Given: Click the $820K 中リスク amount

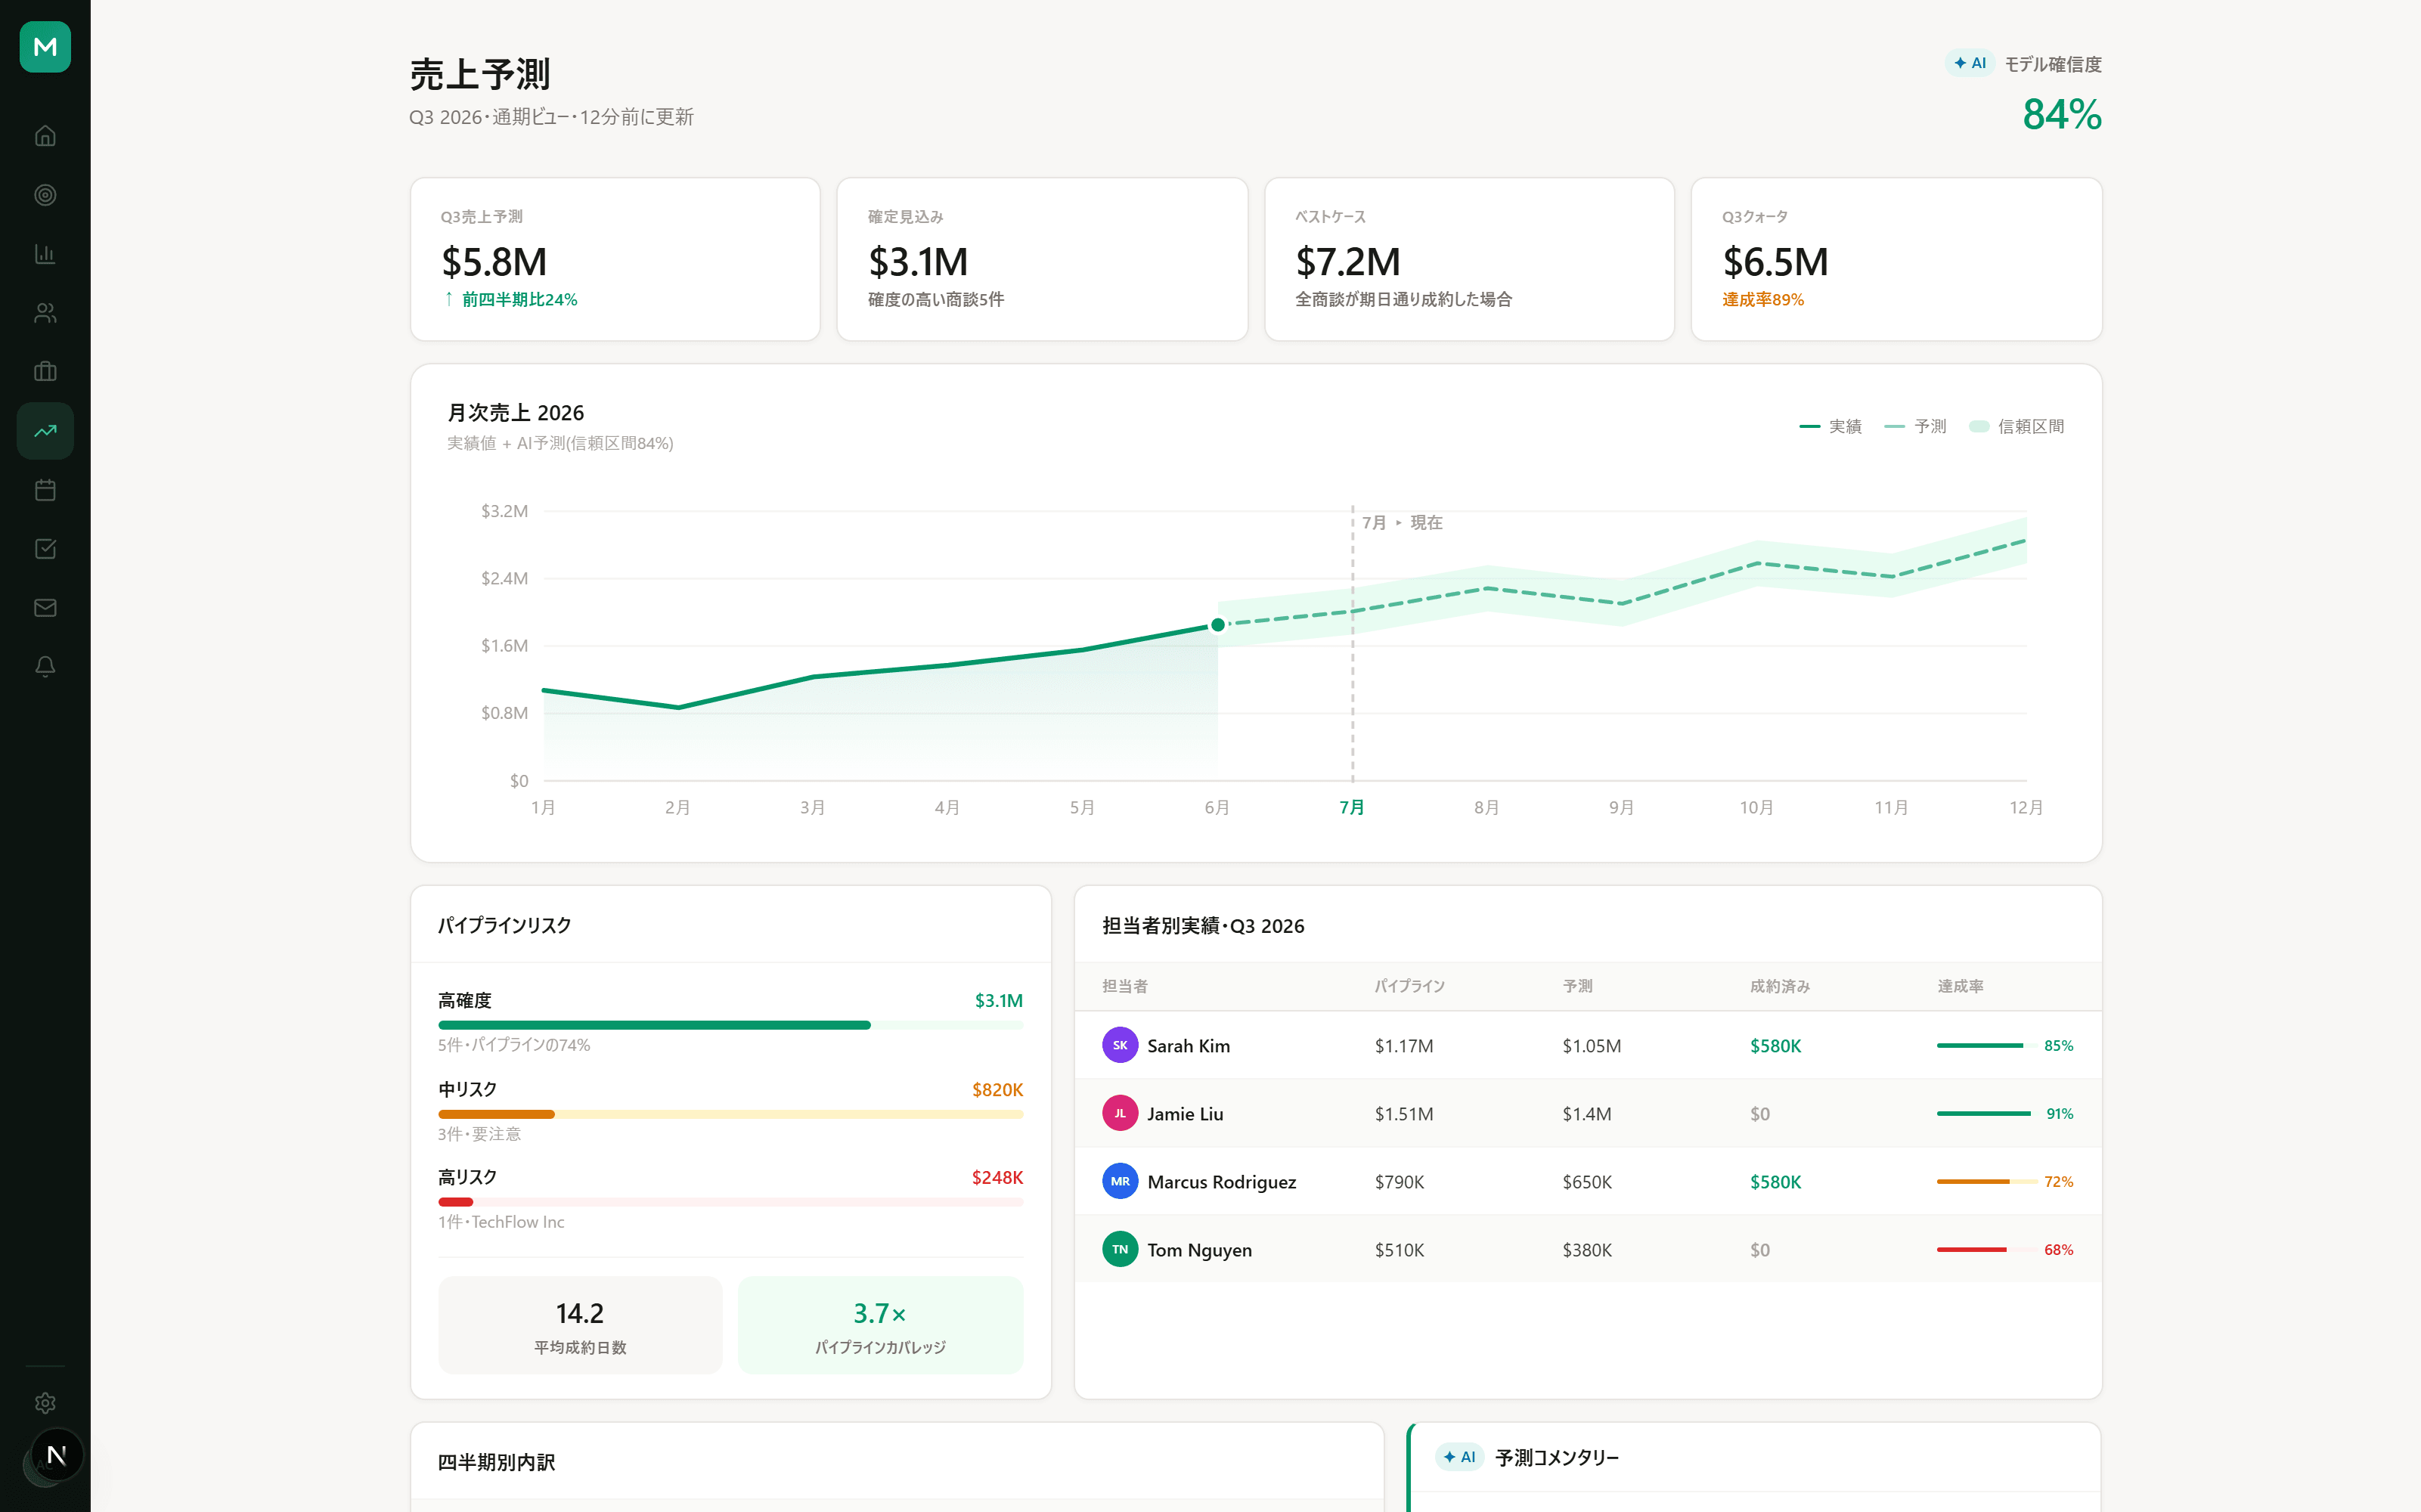Looking at the screenshot, I should pos(997,1090).
